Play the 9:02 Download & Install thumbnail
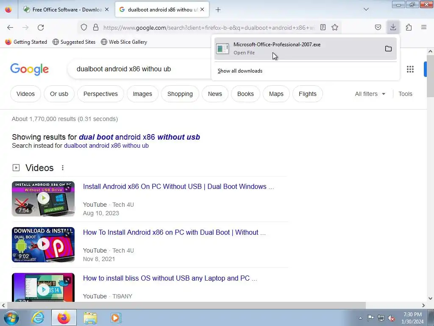 tap(43, 244)
